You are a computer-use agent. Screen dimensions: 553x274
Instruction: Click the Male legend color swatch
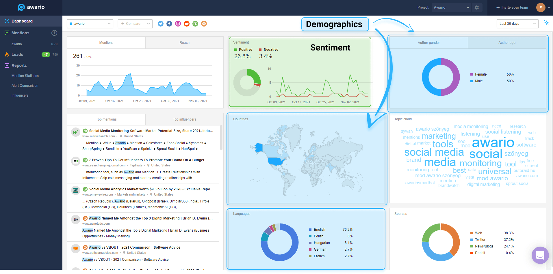point(472,81)
